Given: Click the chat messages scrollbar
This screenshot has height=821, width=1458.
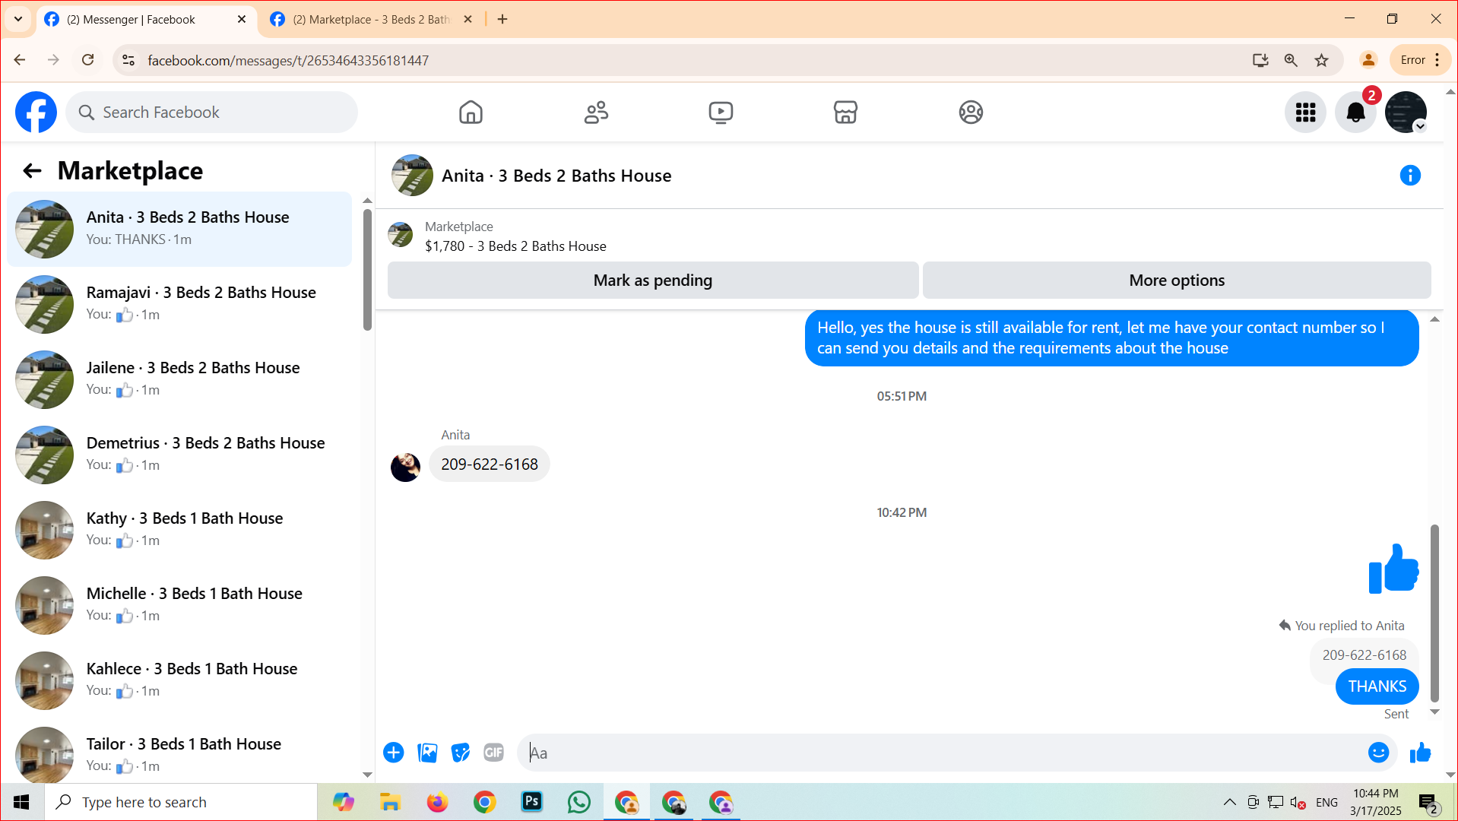Looking at the screenshot, I should tap(1434, 613).
